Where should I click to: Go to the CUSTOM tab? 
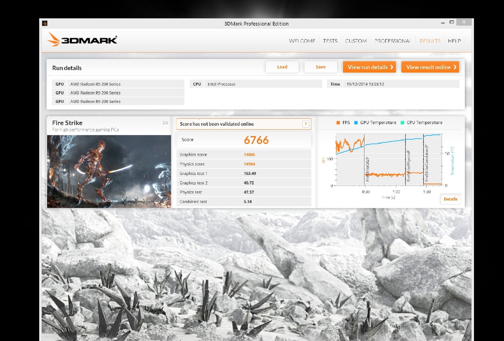356,41
